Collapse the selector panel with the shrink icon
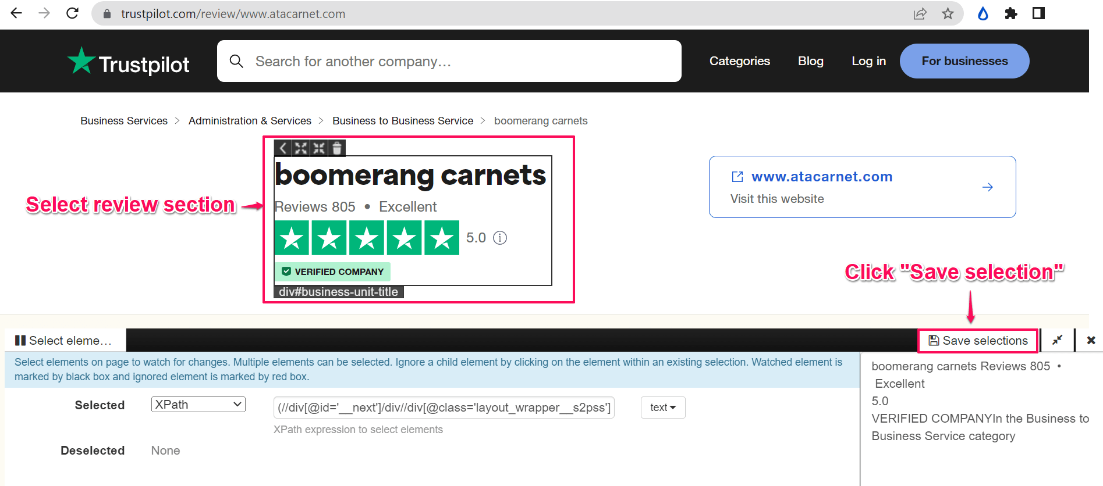Viewport: 1103px width, 486px height. (1057, 341)
